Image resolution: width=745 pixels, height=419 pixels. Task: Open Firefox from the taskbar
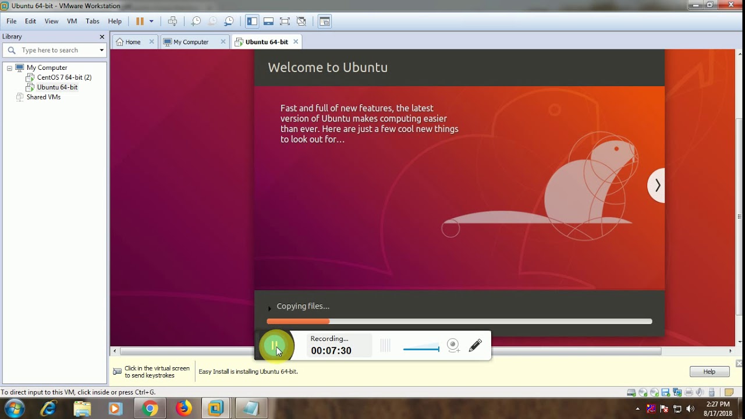(183, 409)
